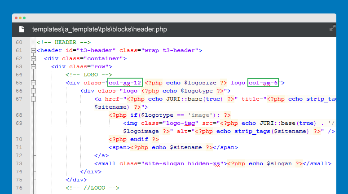Image resolution: width=348 pixels, height=194 pixels.
Task: Select line number 60 in gutter
Action: [18, 43]
